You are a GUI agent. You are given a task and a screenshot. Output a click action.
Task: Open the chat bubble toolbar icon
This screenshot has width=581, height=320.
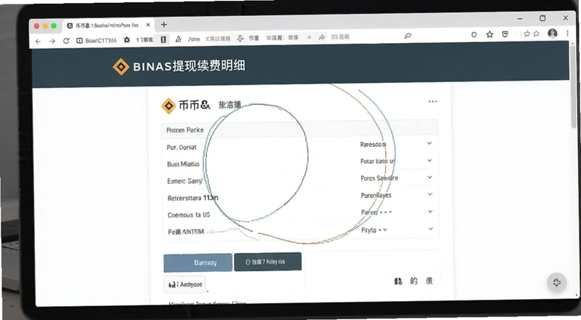click(505, 34)
